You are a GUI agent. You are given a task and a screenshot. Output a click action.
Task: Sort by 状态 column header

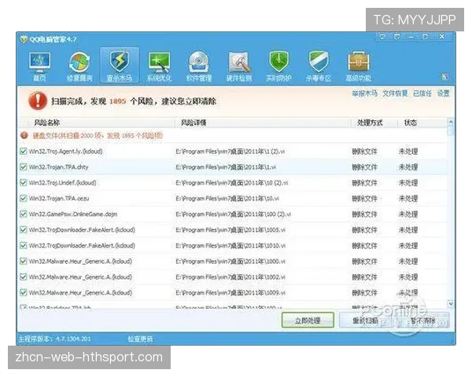coord(411,123)
